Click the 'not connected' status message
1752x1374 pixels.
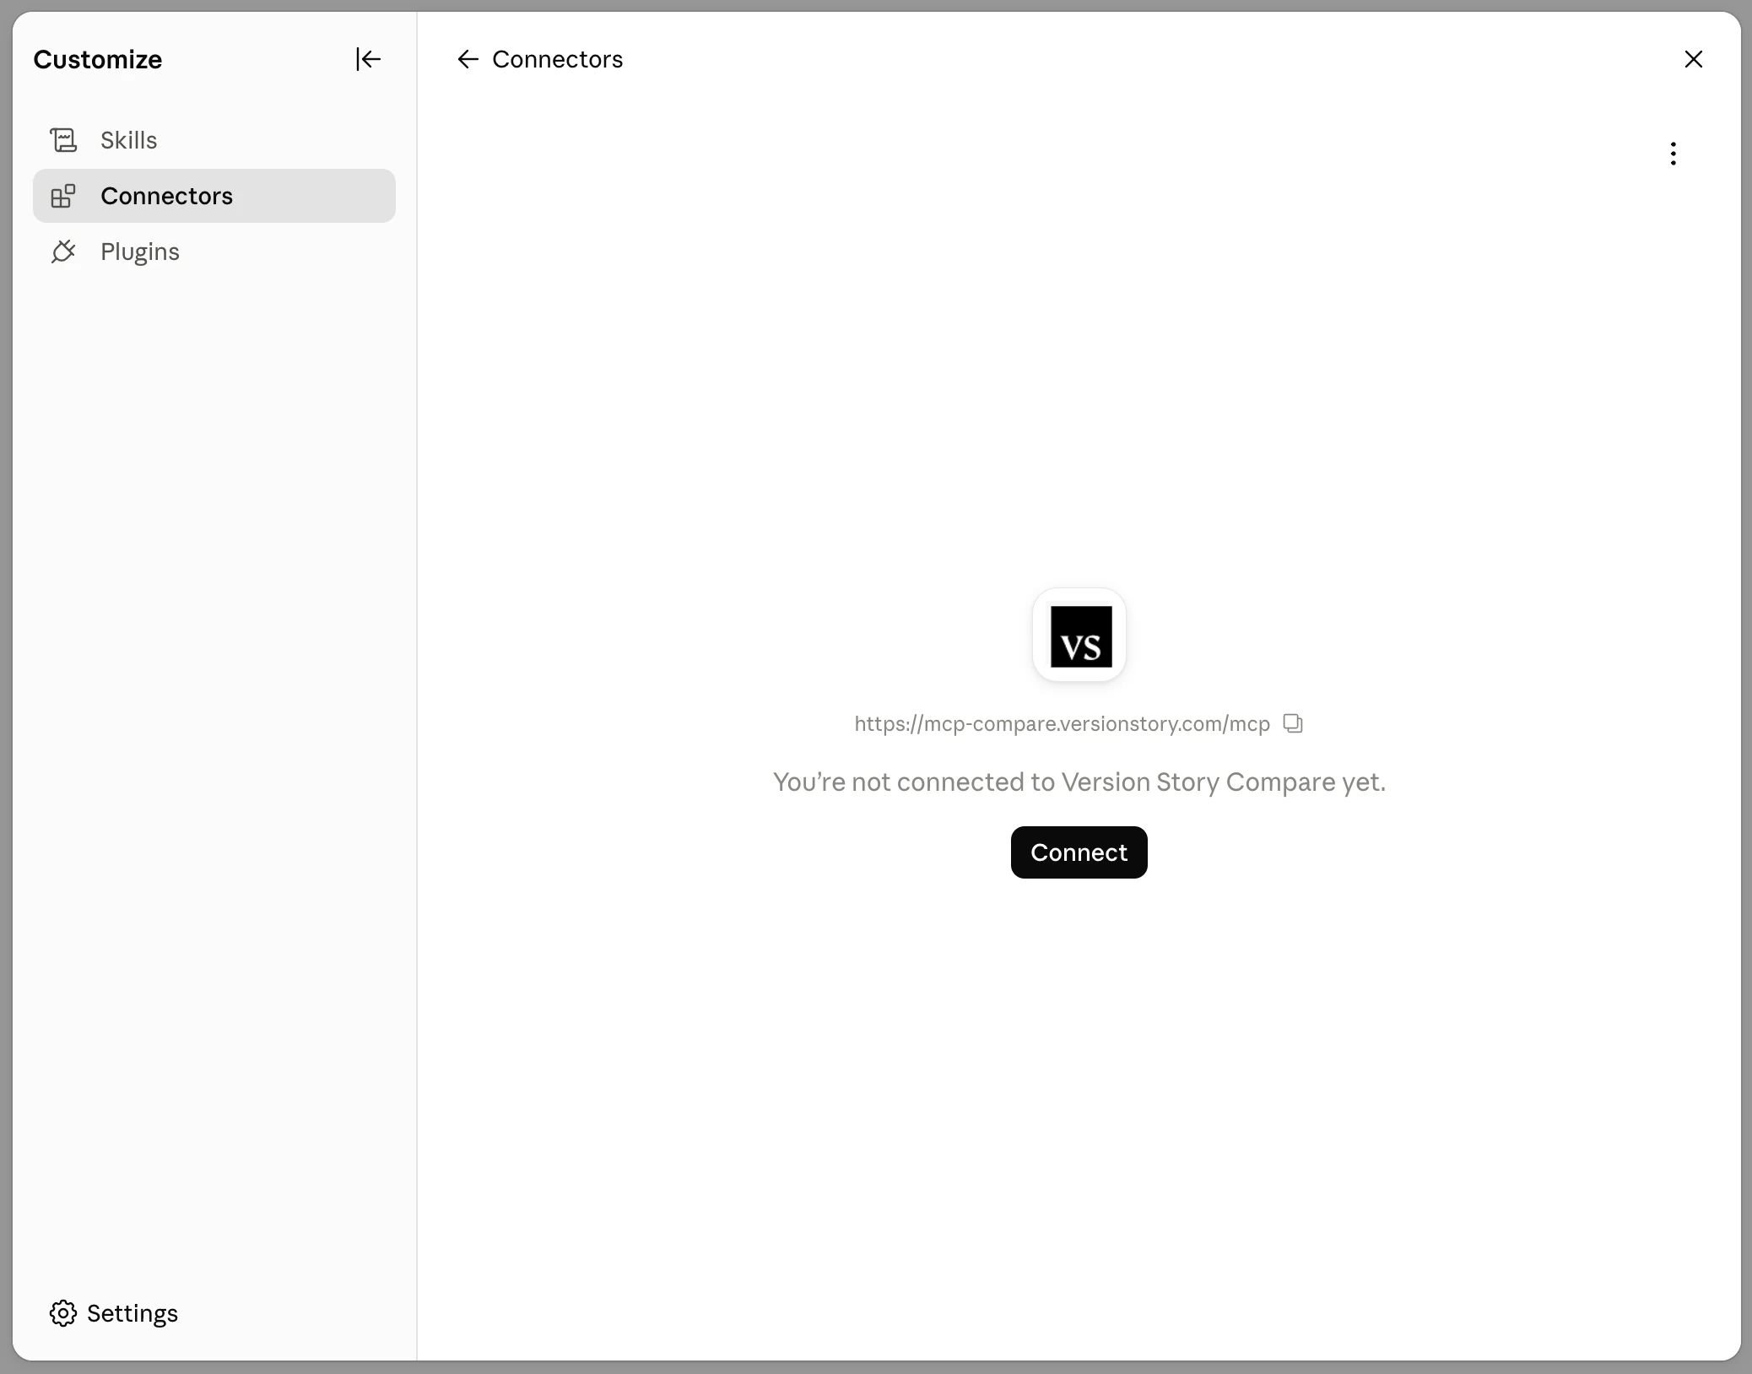[1079, 782]
